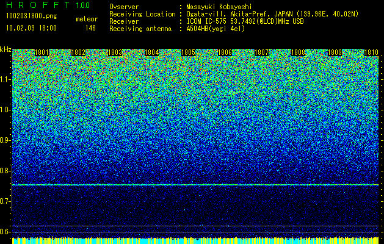Click the meteor label
Image resolution: width=384 pixels, height=244 pixels.
tap(87, 19)
